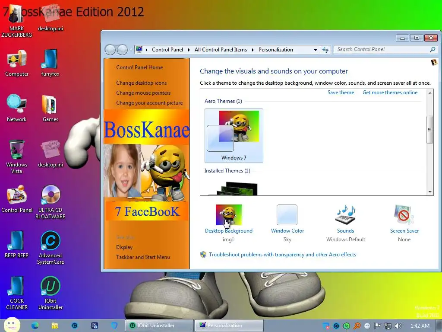This screenshot has height=332, width=442.
Task: Select the Advanced SystemCare icon
Action: pyautogui.click(x=51, y=248)
